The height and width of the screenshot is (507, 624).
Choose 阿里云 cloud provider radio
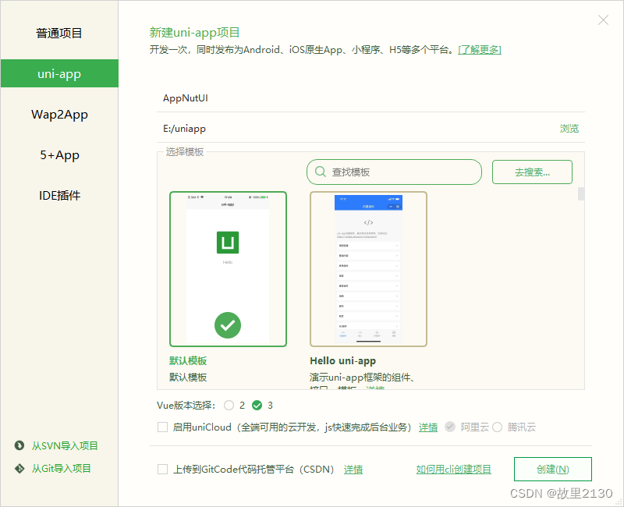[x=450, y=427]
